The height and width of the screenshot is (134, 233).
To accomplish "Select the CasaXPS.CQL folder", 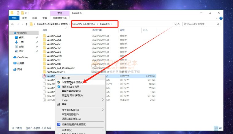I will tap(54, 40).
